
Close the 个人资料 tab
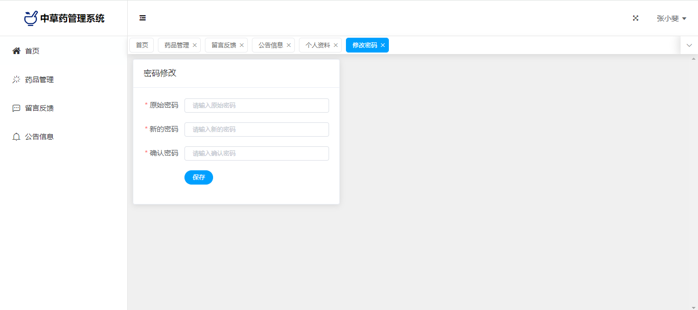(x=336, y=45)
